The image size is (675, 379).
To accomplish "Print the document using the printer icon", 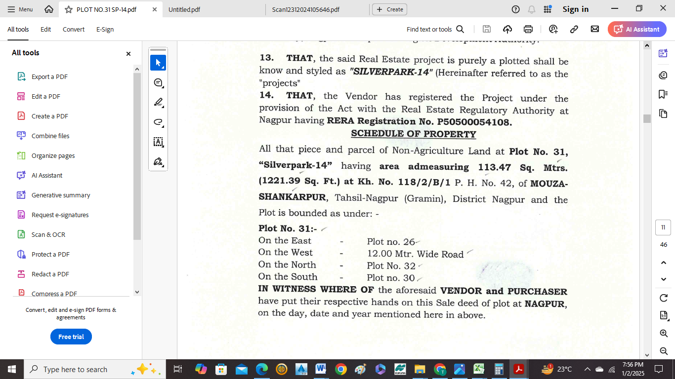I will (528, 29).
